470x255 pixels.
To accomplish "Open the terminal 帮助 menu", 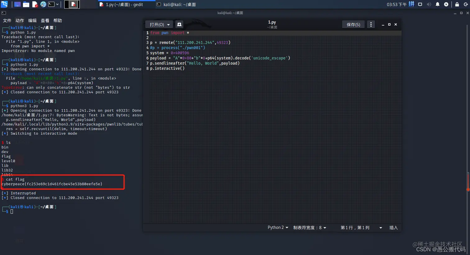I will click(x=58, y=21).
